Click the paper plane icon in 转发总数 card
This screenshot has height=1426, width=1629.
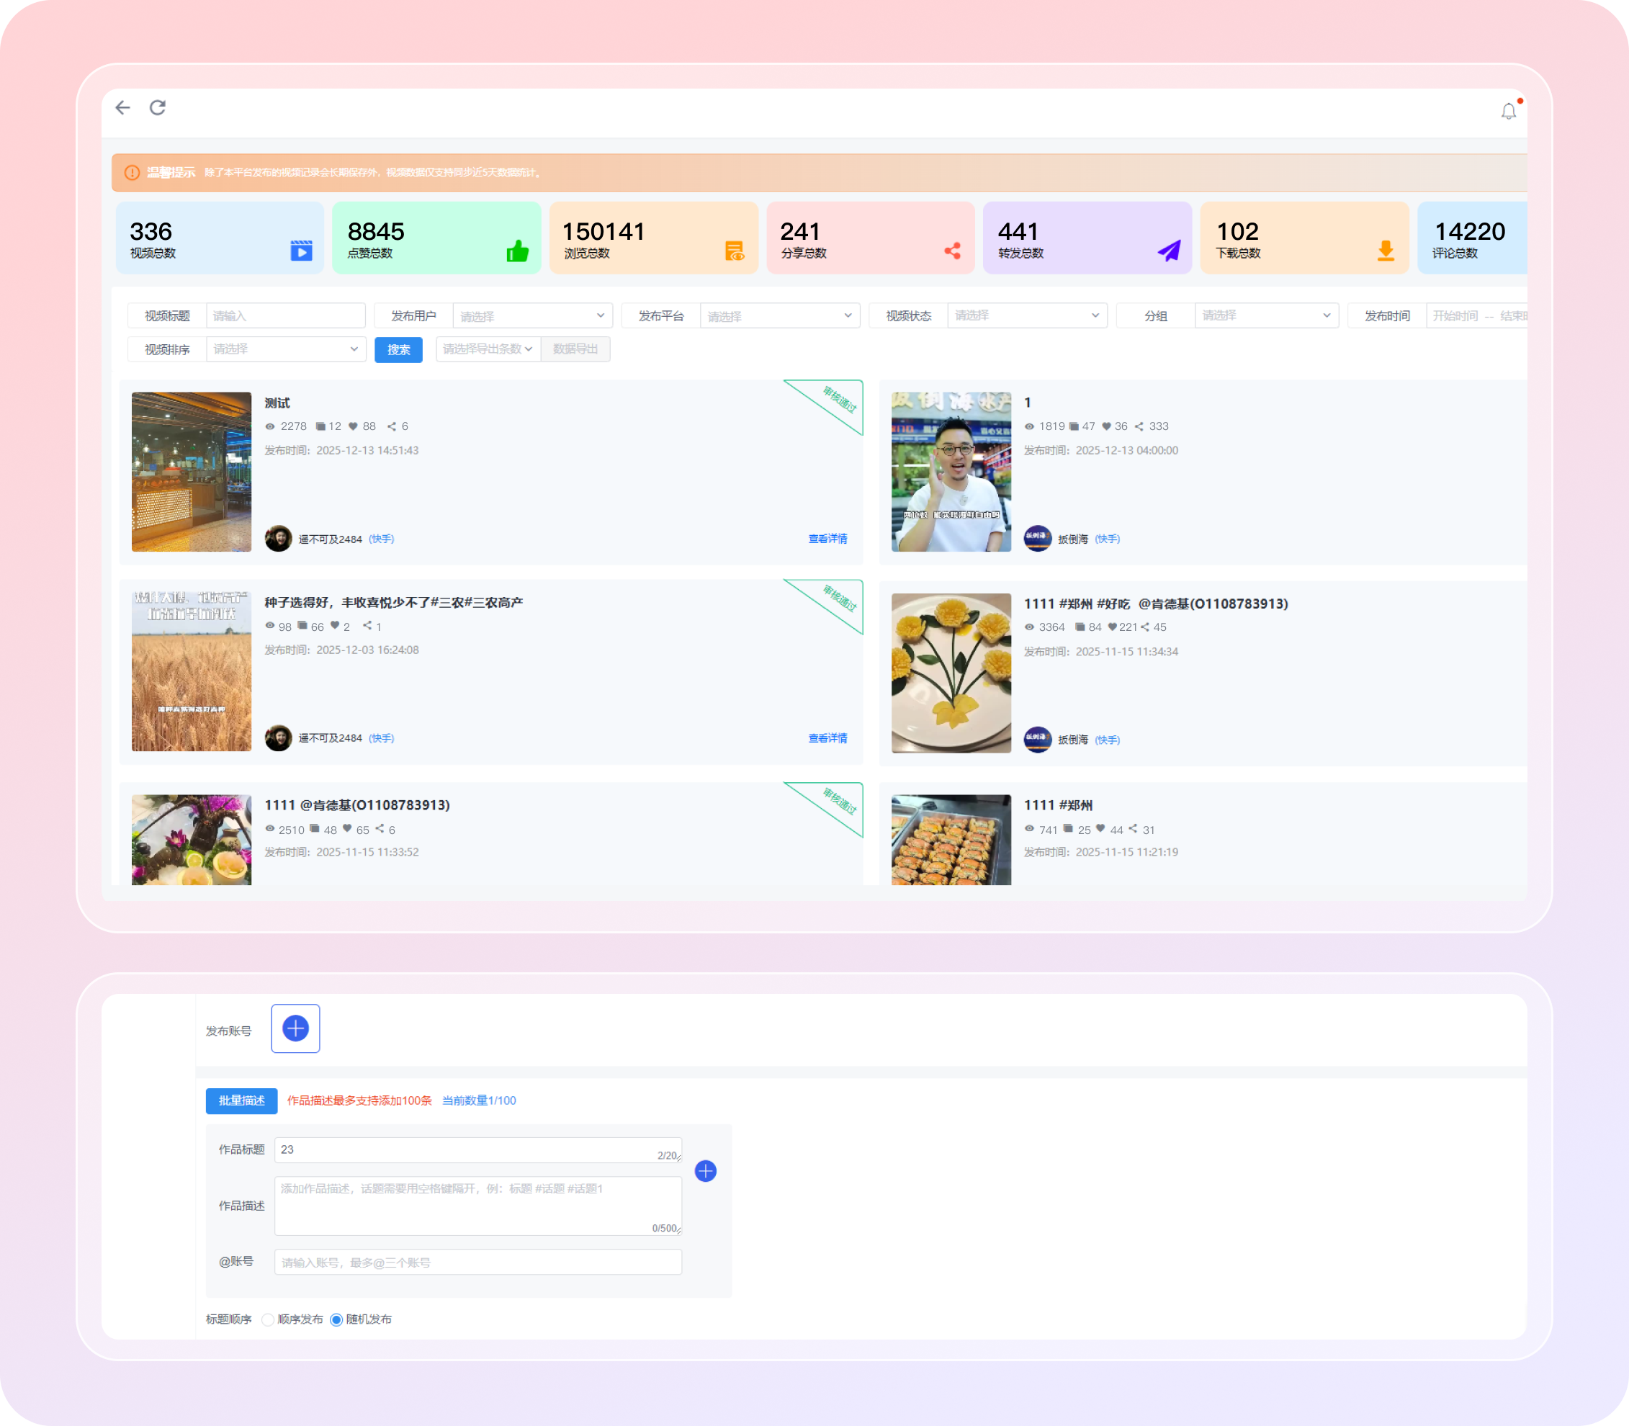pyautogui.click(x=1168, y=251)
